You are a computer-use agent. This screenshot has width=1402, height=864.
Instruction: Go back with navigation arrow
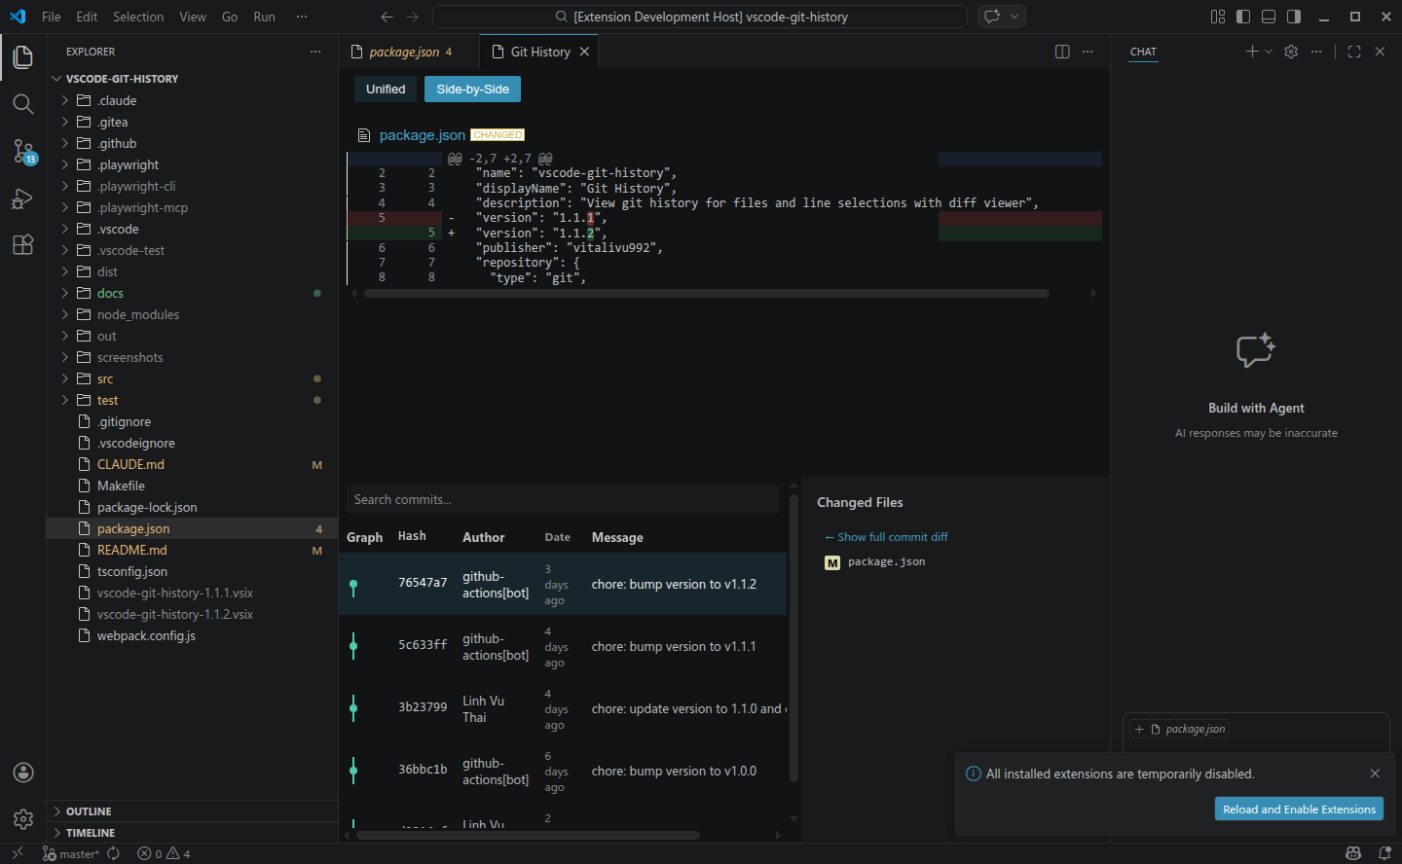tap(387, 17)
